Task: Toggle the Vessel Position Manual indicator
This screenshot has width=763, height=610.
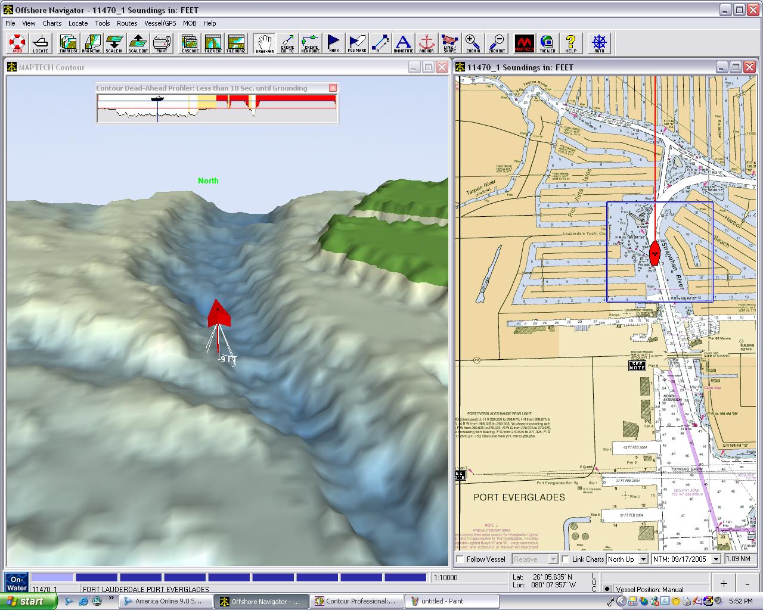Action: 607,589
